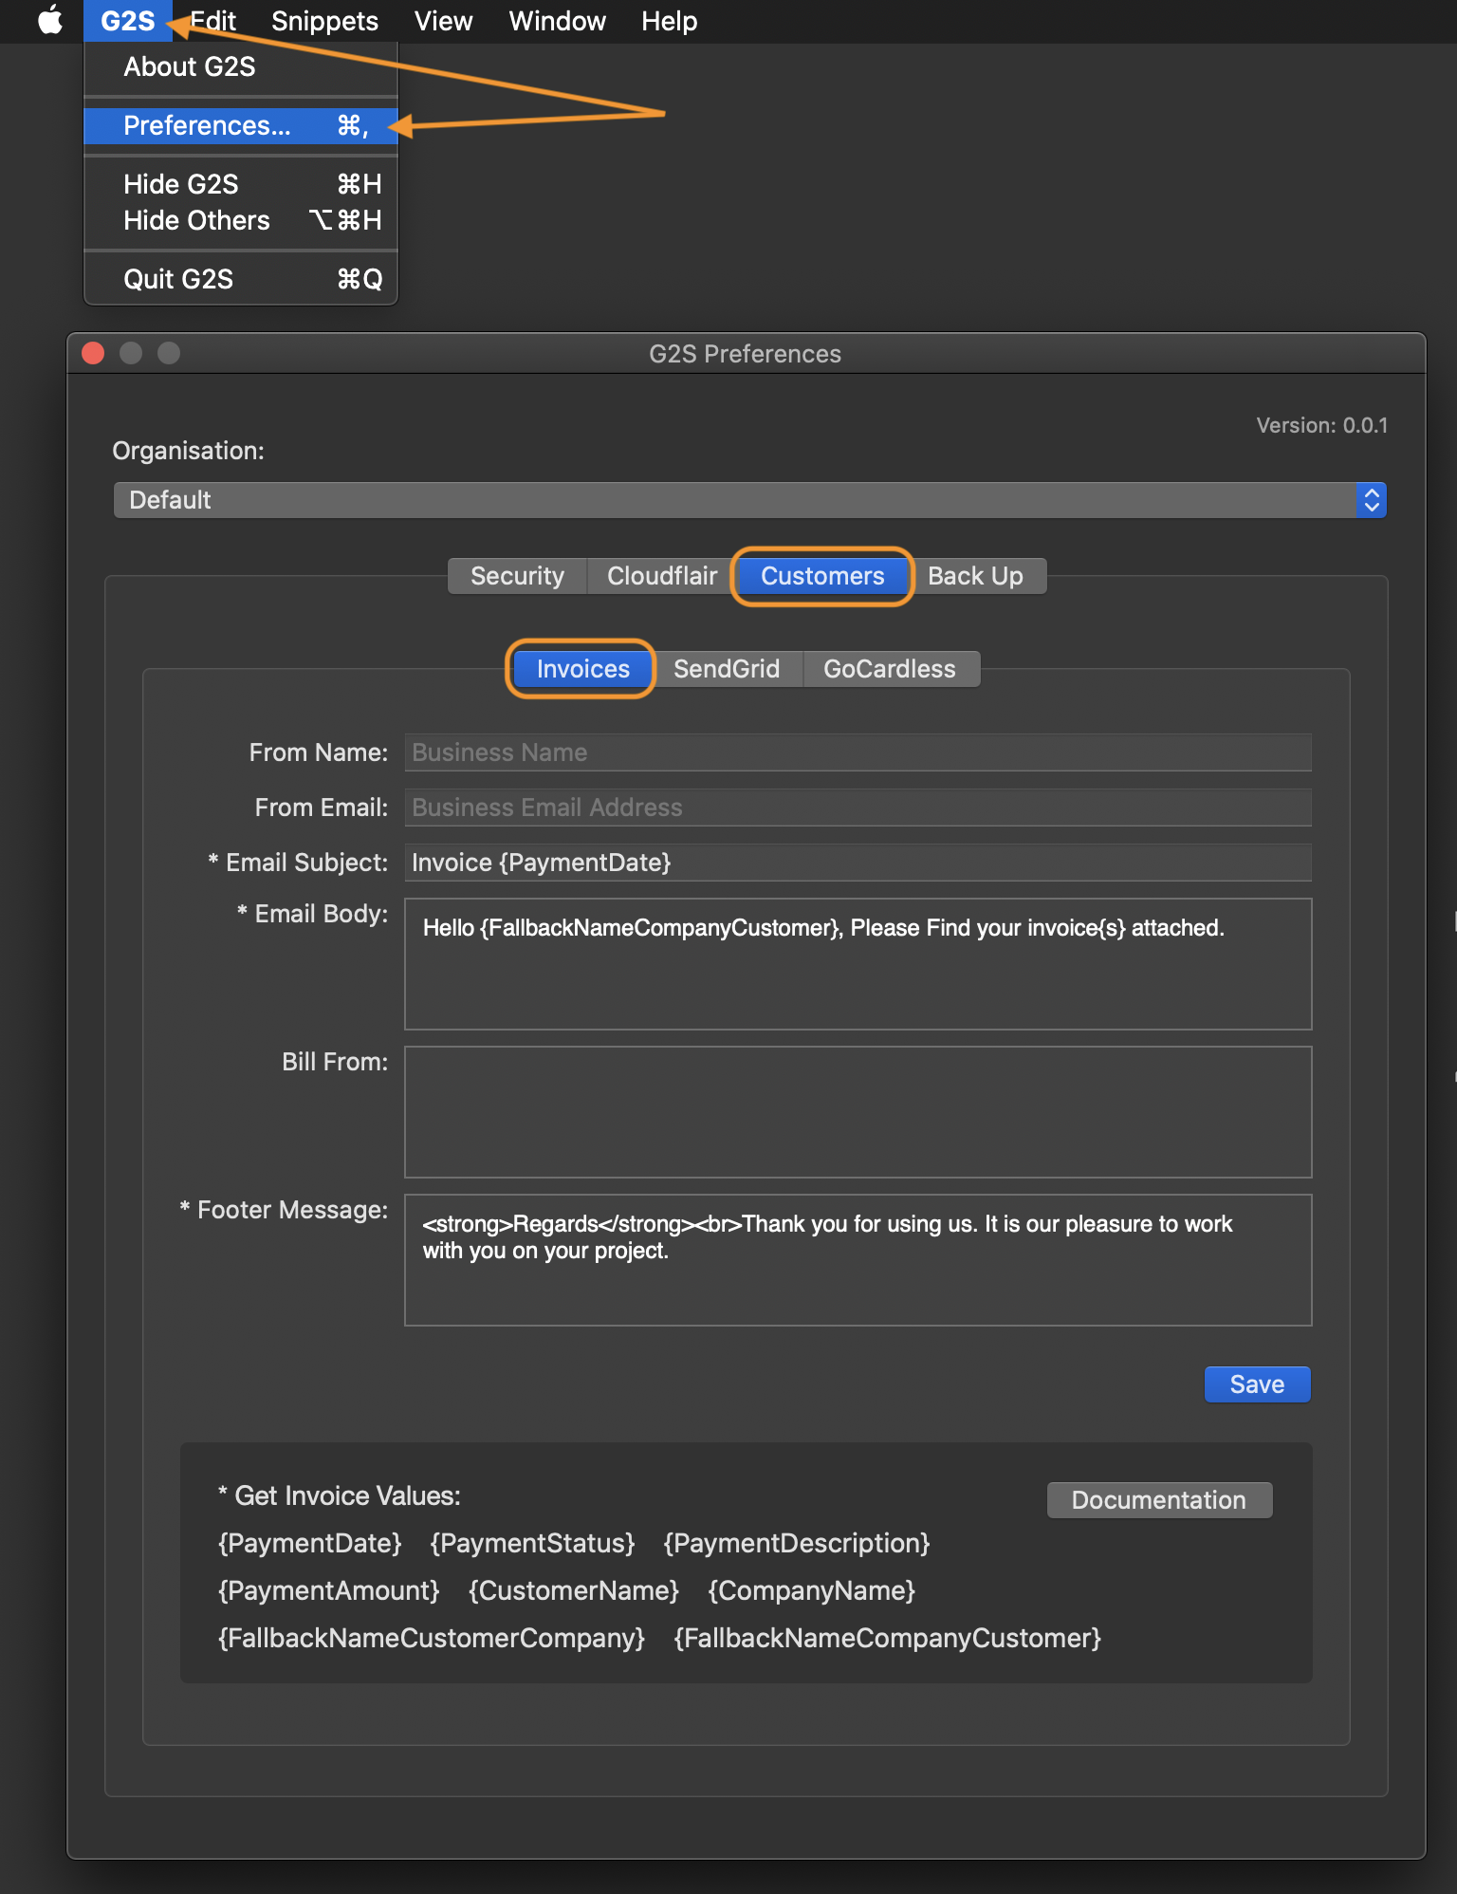Viewport: 1457px width, 1894px height.
Task: Select the Customers tab
Action: coord(822,576)
